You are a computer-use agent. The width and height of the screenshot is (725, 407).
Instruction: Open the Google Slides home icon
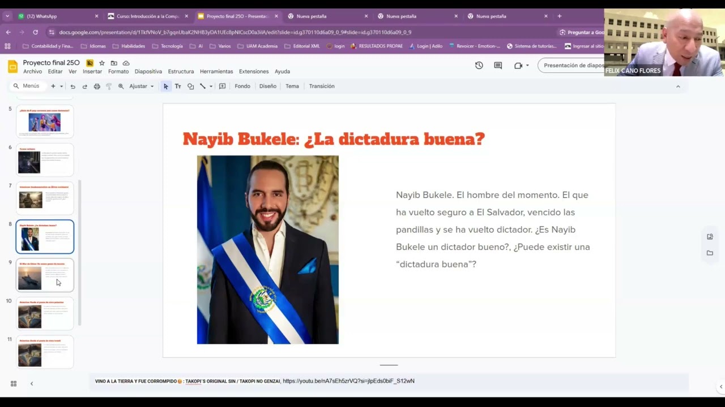click(12, 67)
